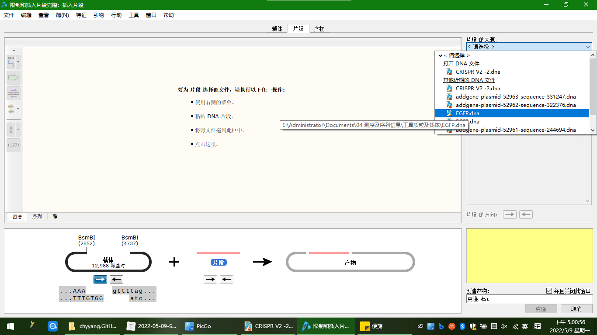The height and width of the screenshot is (335, 597).
Task: Click the right panel scrollbar down arrow
Action: (x=588, y=201)
